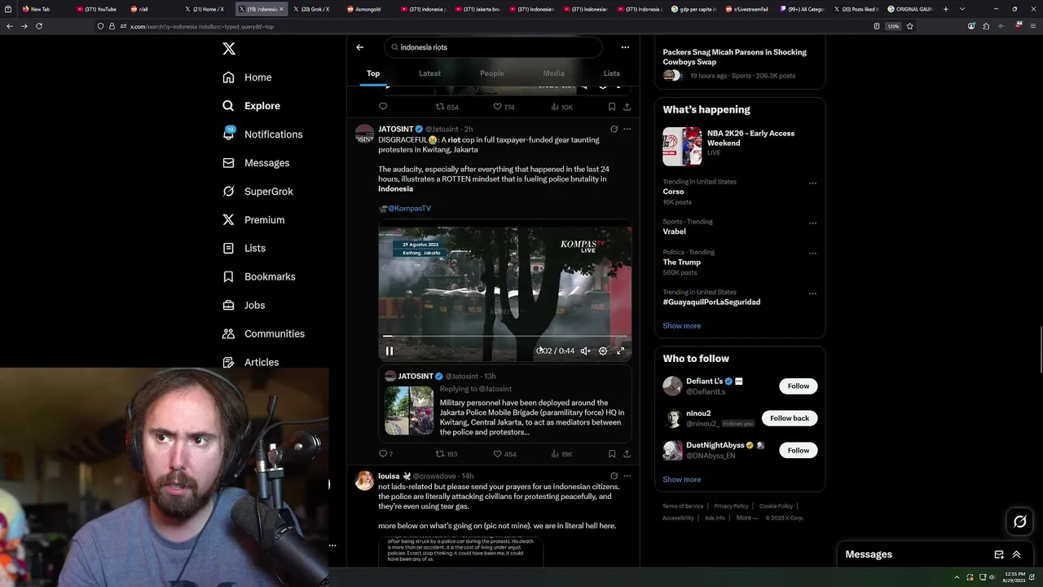Screen dimensions: 1043x587
Task: Open the @KompasTV mention link
Action: click(409, 209)
